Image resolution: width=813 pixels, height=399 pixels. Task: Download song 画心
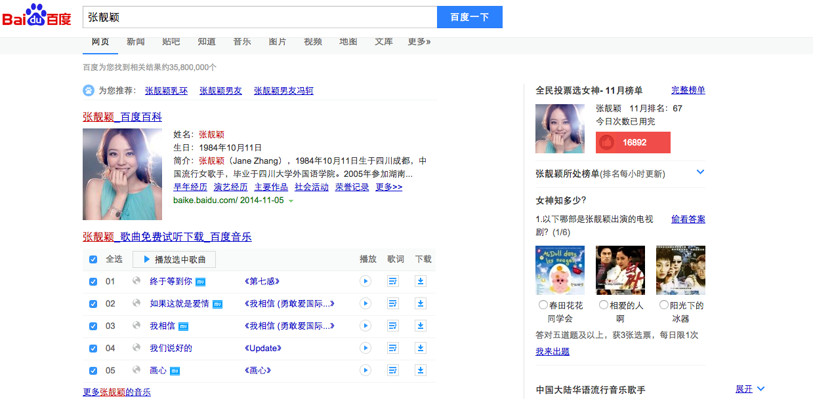click(421, 370)
